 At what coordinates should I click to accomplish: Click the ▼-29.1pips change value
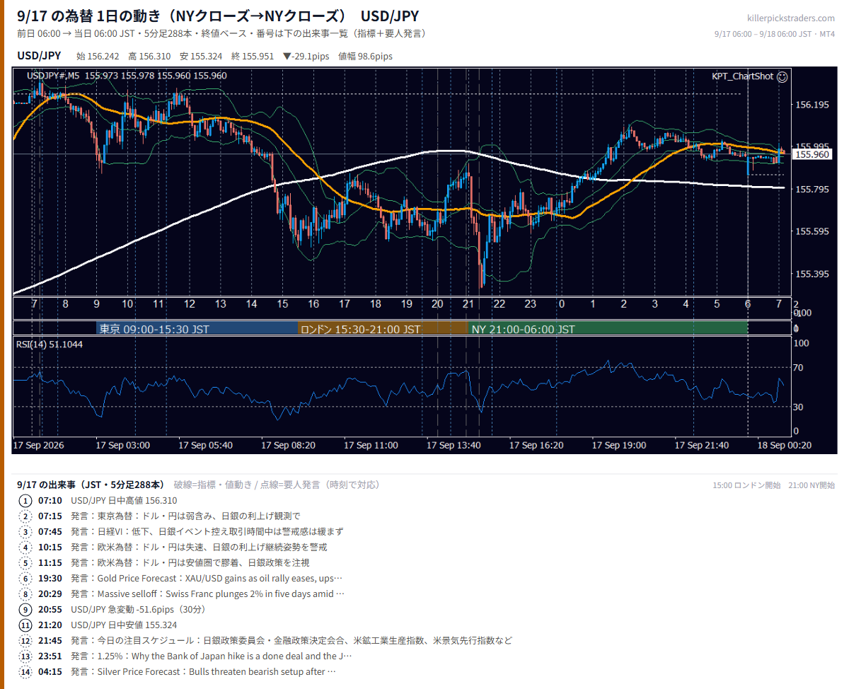[x=306, y=57]
